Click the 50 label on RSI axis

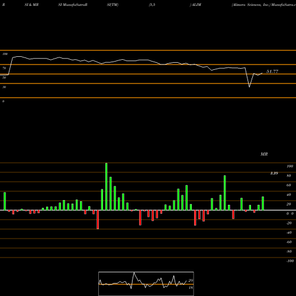pos(4,78)
